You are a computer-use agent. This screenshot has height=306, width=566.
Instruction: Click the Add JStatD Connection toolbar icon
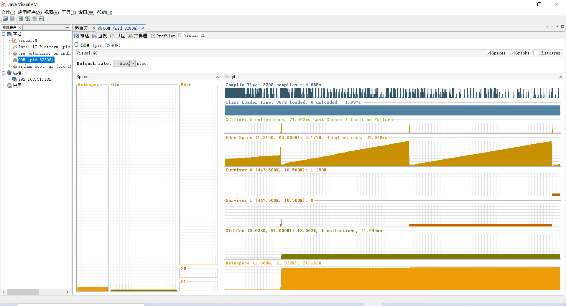(41, 19)
